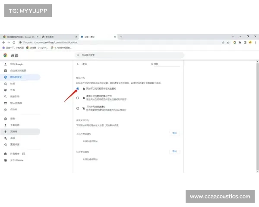Open the Extensions puzzle icon in toolbar
This screenshot has height=207, width=259.
(x=240, y=43)
